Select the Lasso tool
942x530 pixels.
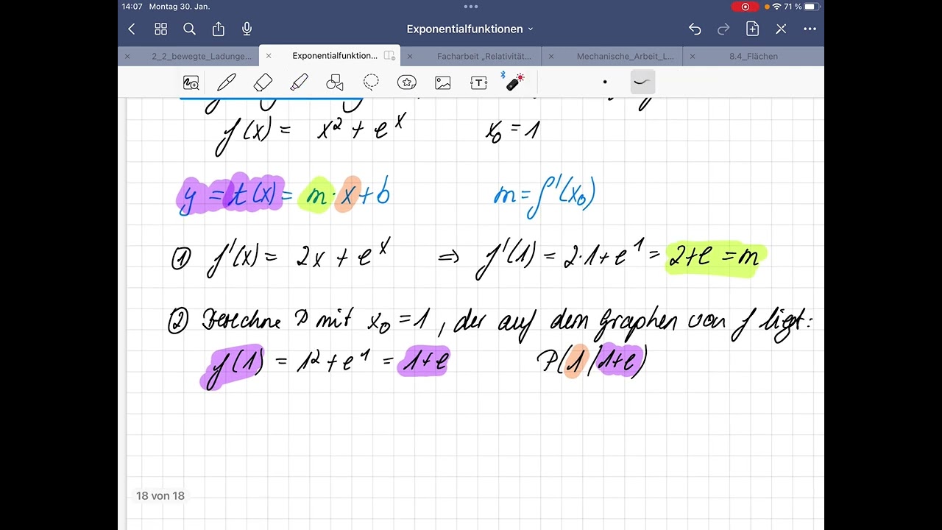click(371, 82)
